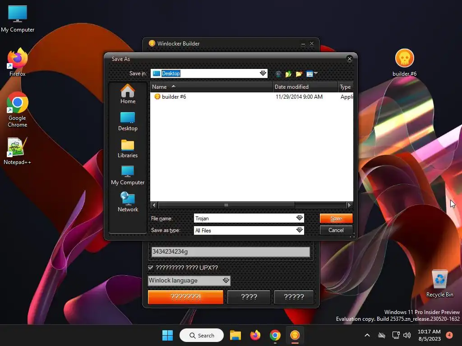Expand the File name dropdown arrow
Screen dimensions: 462x346
(x=300, y=218)
